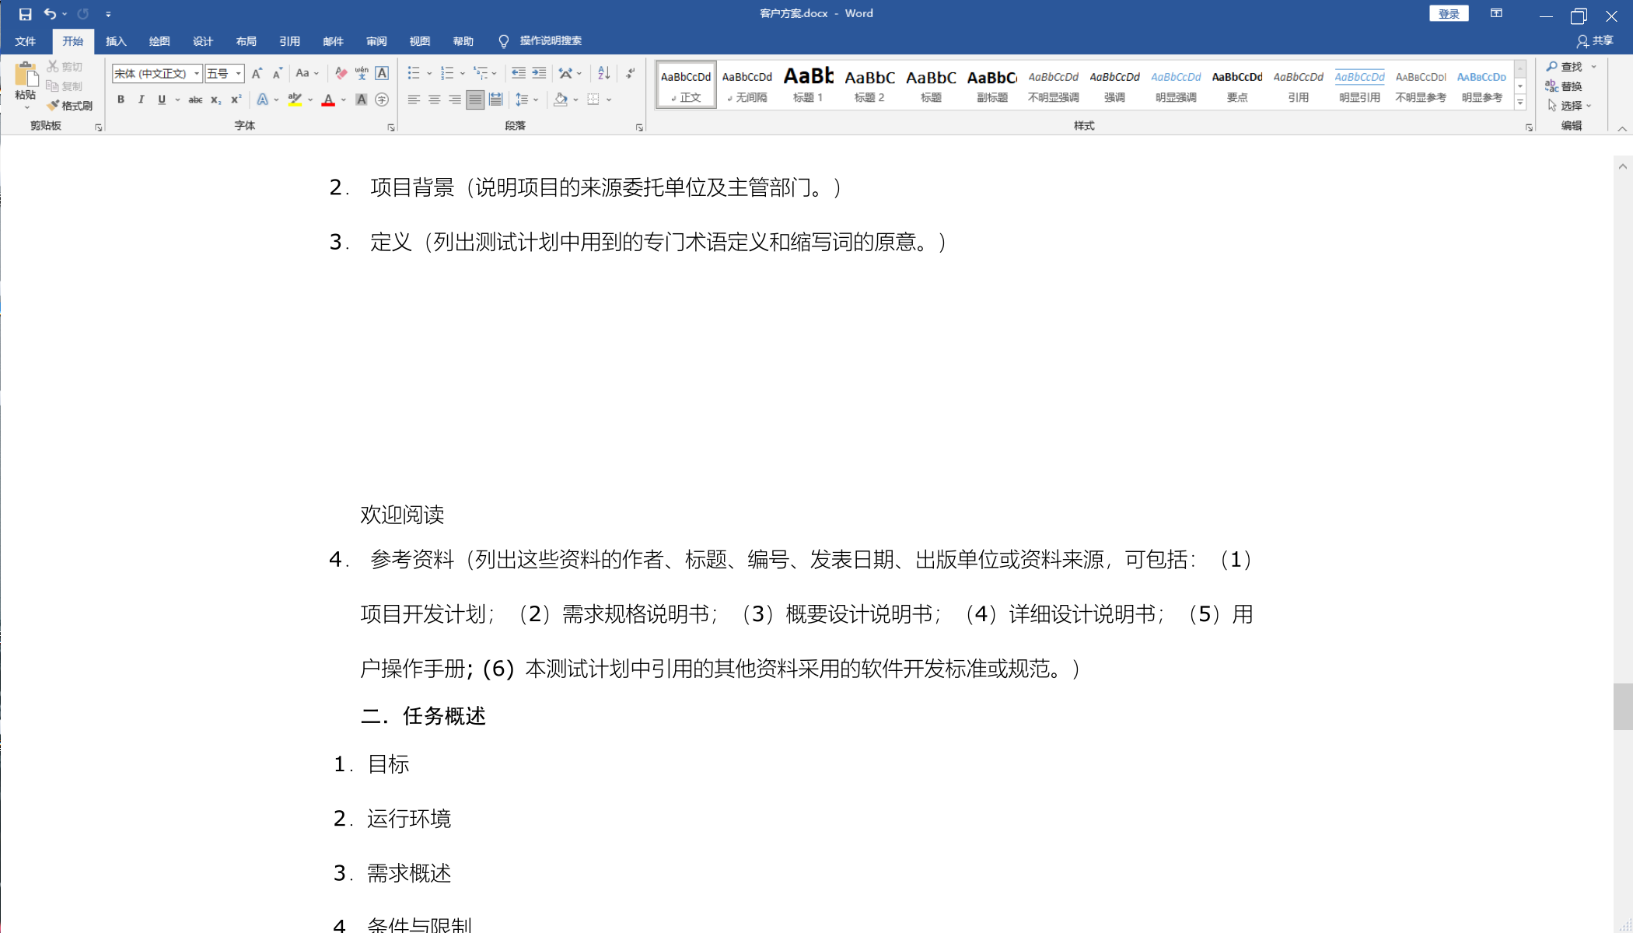
Task: Toggle superscript formatting
Action: [236, 100]
